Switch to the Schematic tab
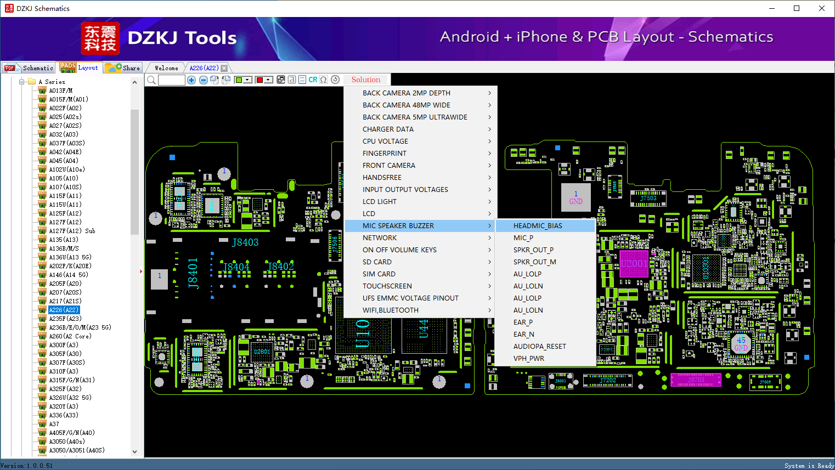Image resolution: width=835 pixels, height=470 pixels. tap(29, 68)
